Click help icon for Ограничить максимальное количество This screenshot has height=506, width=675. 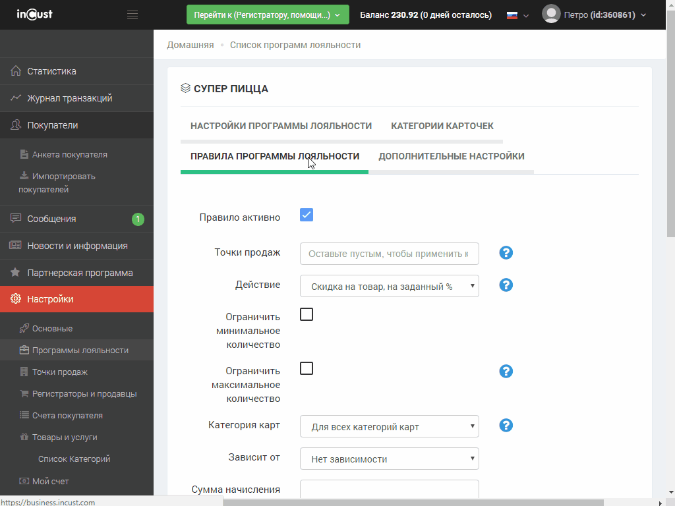point(506,372)
